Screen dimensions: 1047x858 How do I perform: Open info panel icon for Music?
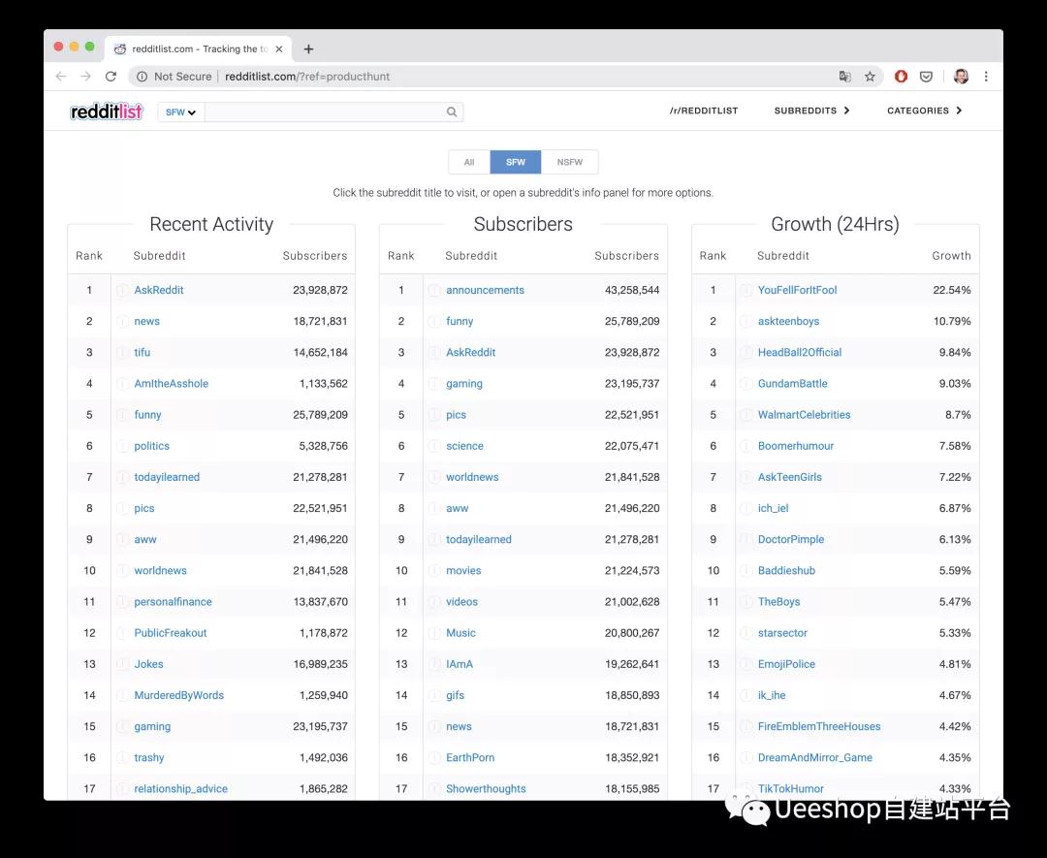pyautogui.click(x=434, y=632)
